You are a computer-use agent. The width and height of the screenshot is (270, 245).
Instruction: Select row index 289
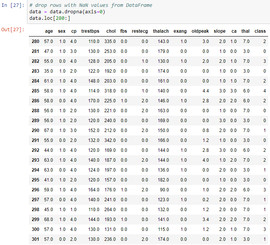tap(35, 121)
